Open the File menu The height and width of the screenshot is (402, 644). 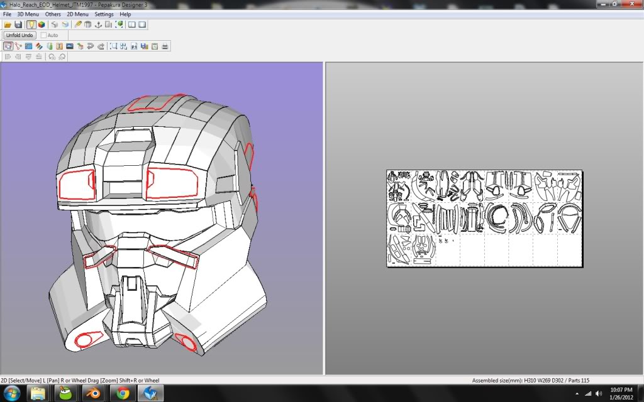tap(7, 14)
